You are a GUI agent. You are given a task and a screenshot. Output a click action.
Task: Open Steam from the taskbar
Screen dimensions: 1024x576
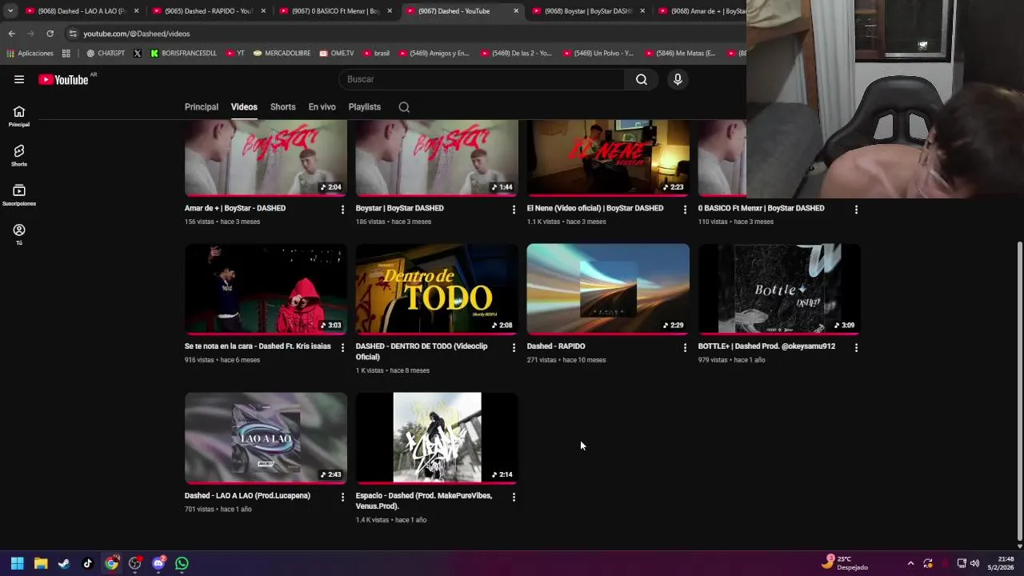pyautogui.click(x=64, y=563)
